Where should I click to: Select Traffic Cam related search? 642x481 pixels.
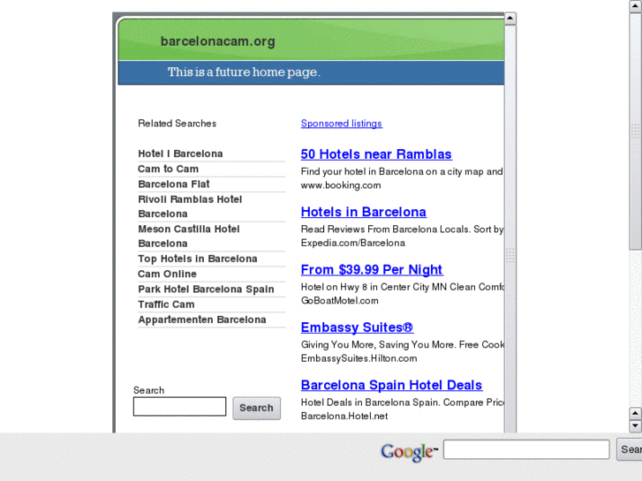tap(166, 304)
